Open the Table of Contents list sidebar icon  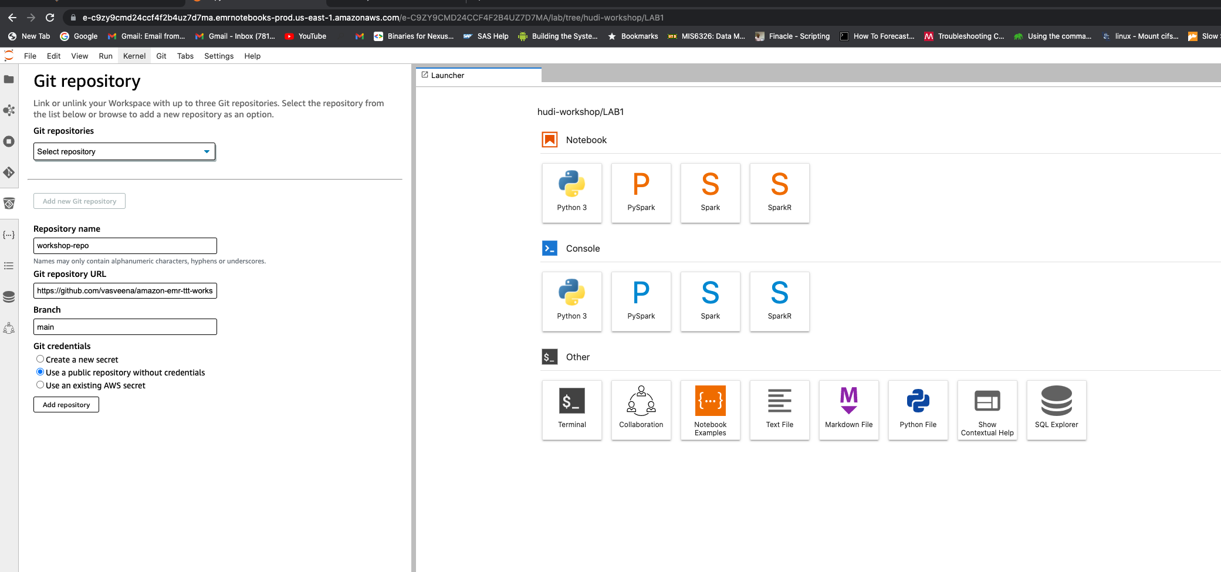9,266
